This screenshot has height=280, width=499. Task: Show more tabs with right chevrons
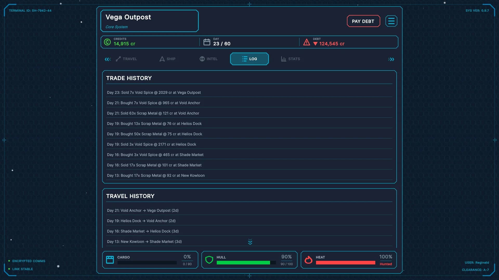tap(391, 59)
